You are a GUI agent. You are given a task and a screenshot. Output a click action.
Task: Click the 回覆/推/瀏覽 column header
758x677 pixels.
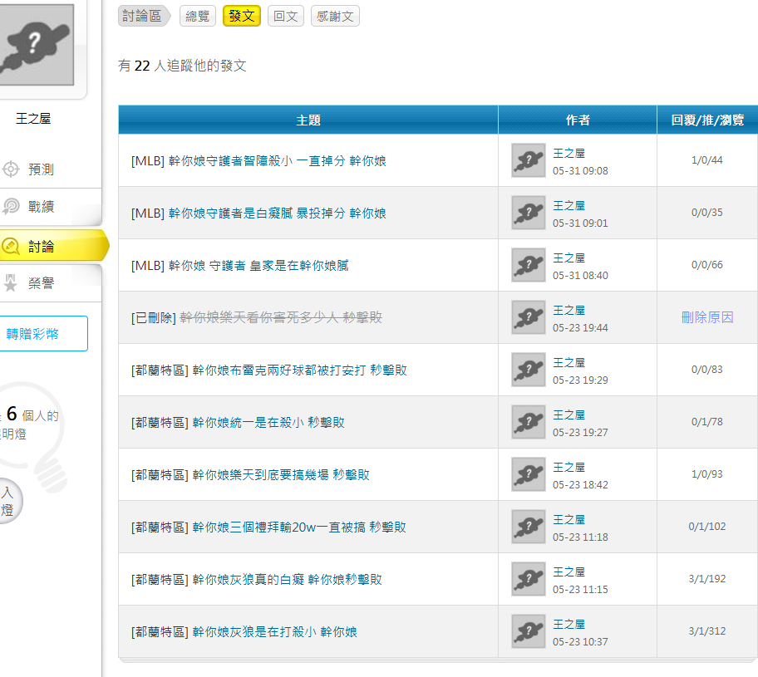707,120
